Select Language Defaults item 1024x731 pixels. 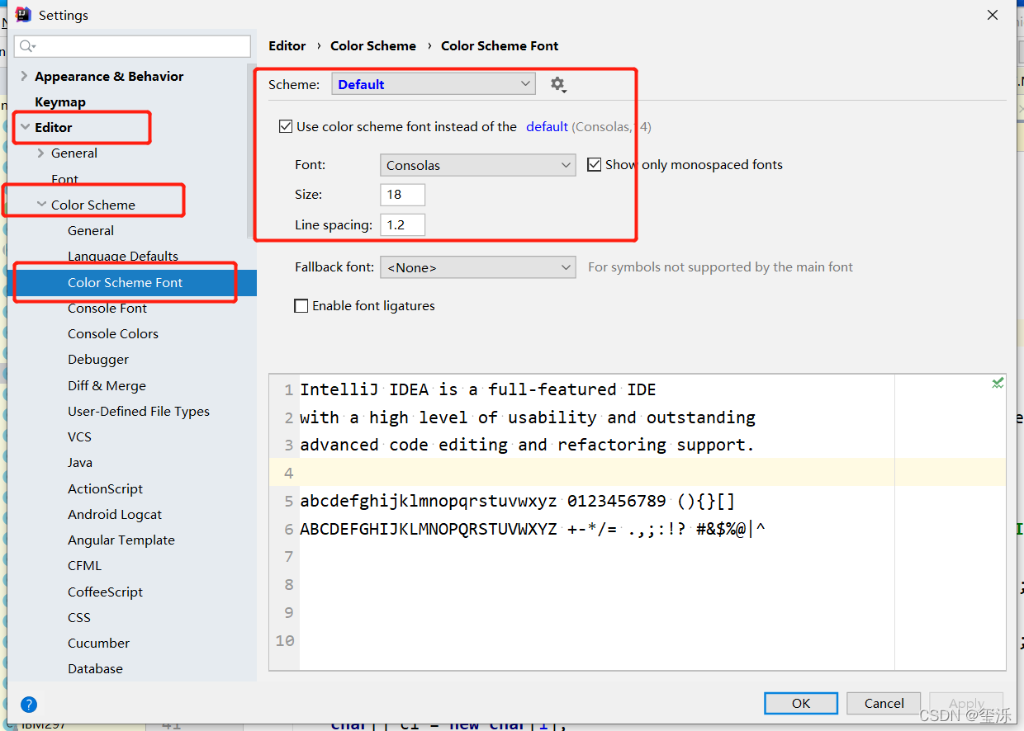[123, 257]
